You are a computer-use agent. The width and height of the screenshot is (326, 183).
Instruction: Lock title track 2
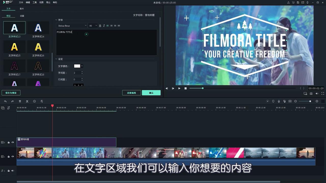pyautogui.click(x=9, y=143)
